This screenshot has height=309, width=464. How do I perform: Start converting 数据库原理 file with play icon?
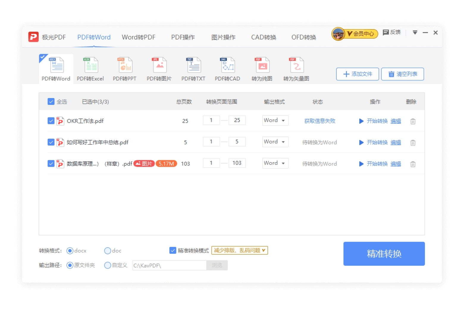click(x=361, y=164)
